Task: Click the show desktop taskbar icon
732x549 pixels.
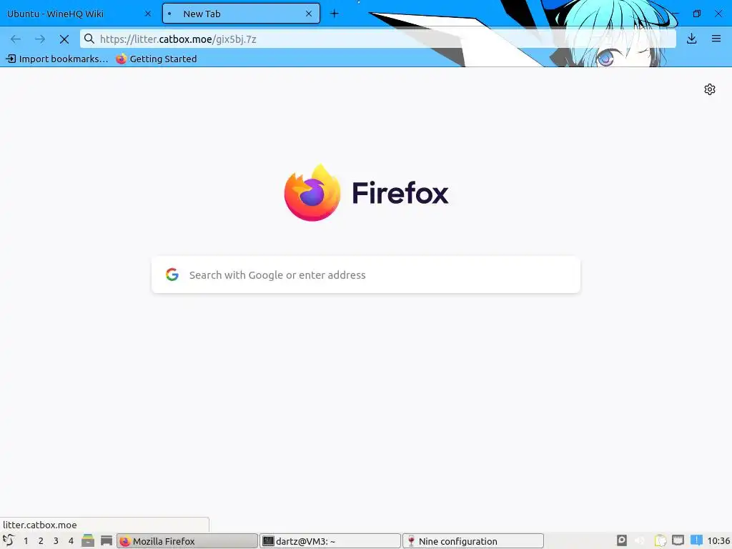Action: [x=107, y=540]
